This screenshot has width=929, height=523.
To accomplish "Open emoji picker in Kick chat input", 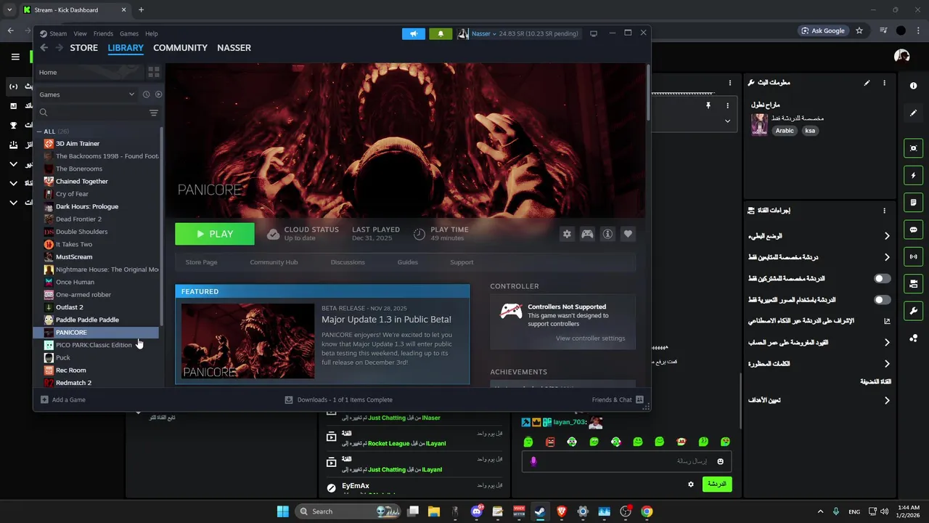I will point(720,461).
